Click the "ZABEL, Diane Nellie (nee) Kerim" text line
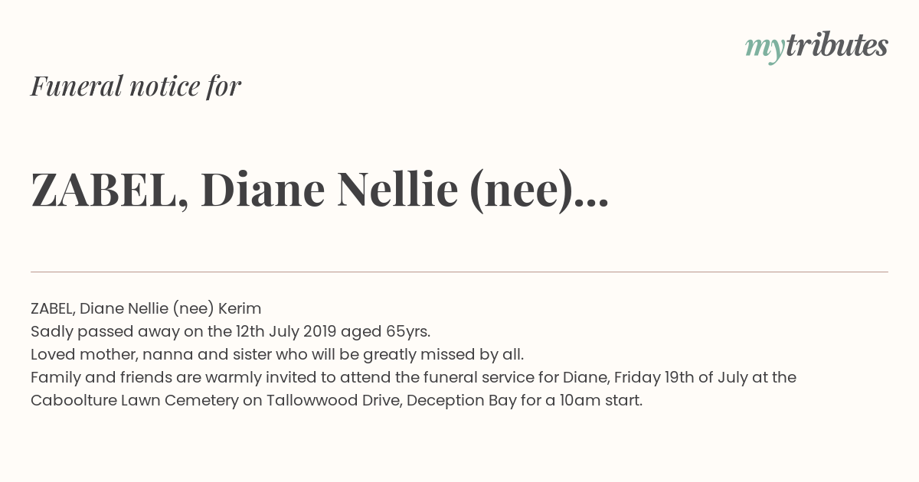This screenshot has width=919, height=482. click(x=146, y=308)
